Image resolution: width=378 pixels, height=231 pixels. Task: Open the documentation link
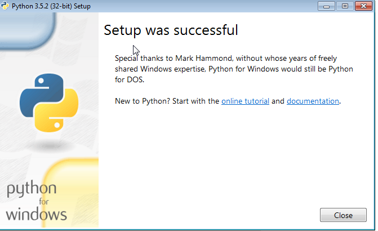(313, 101)
